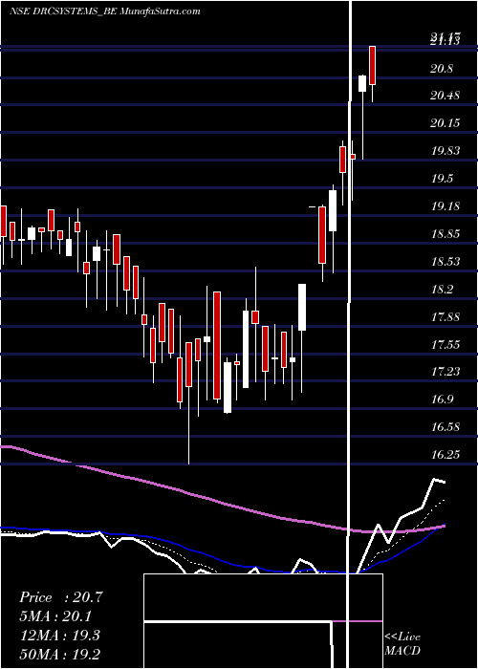Select the 20.8 price axis label

[443, 69]
